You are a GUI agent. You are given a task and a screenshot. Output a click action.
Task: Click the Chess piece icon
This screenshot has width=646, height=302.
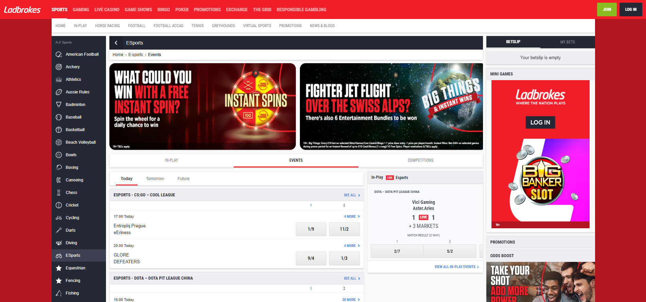[x=59, y=193]
